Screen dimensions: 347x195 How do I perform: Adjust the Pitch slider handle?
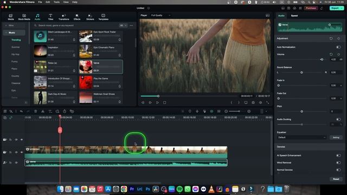(x=301, y=112)
